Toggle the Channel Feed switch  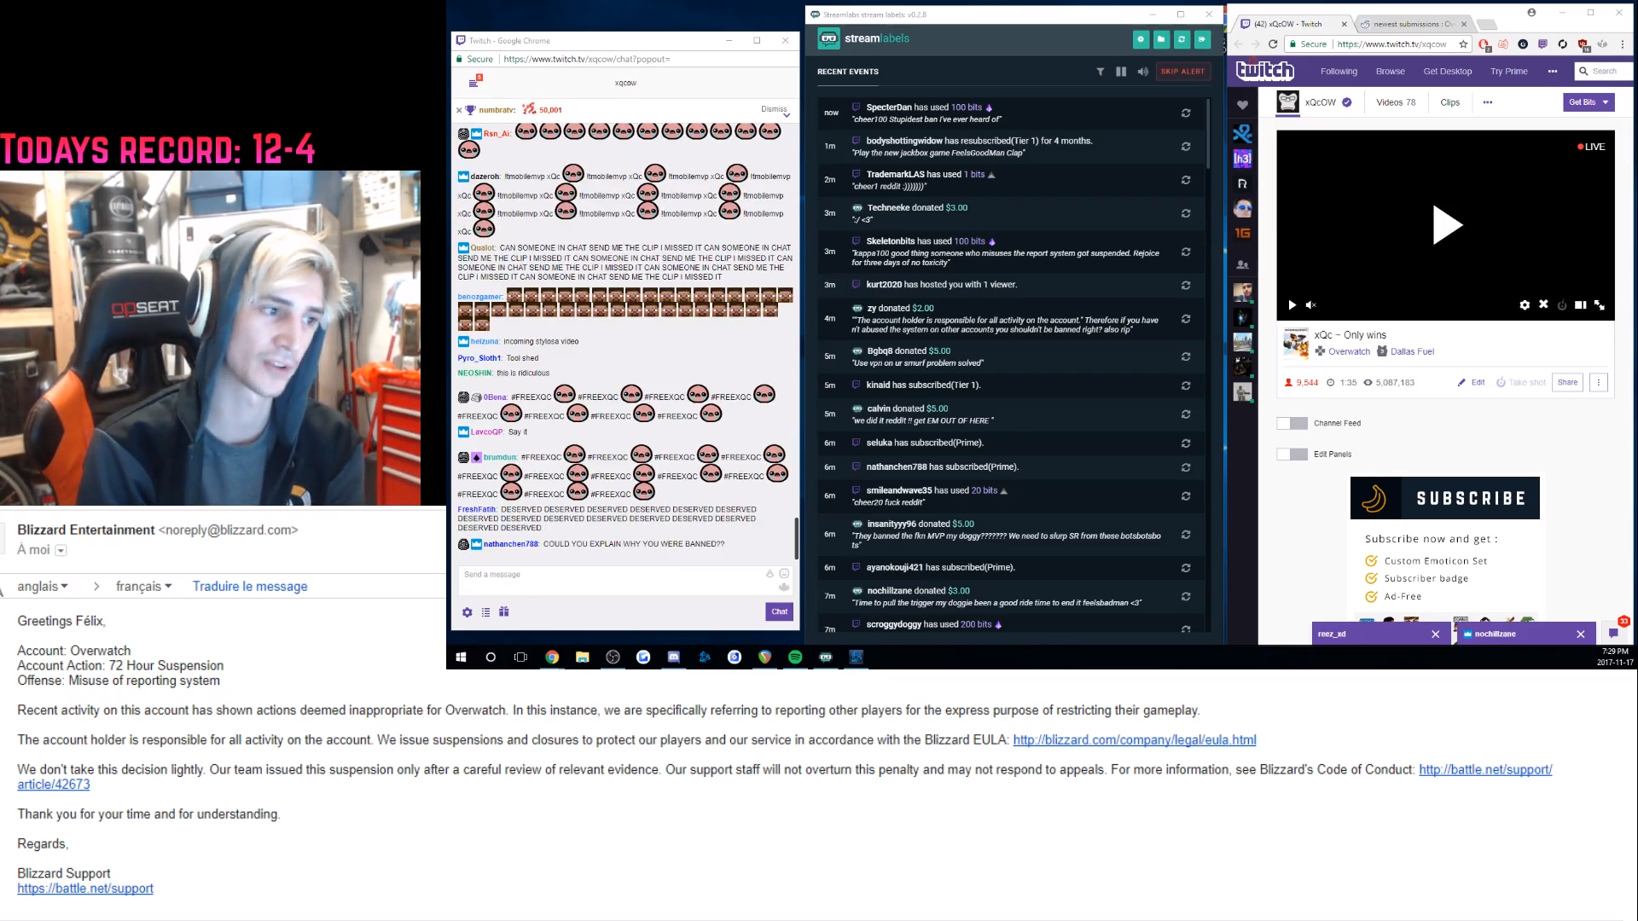[1292, 424]
